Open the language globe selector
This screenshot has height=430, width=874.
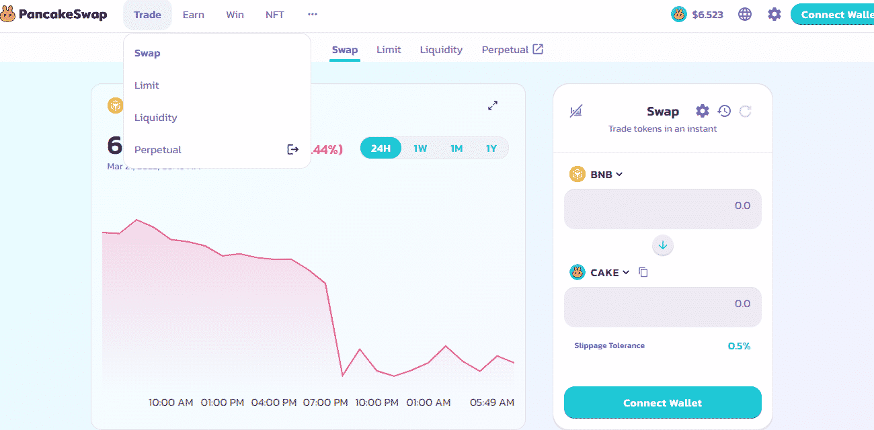[745, 14]
